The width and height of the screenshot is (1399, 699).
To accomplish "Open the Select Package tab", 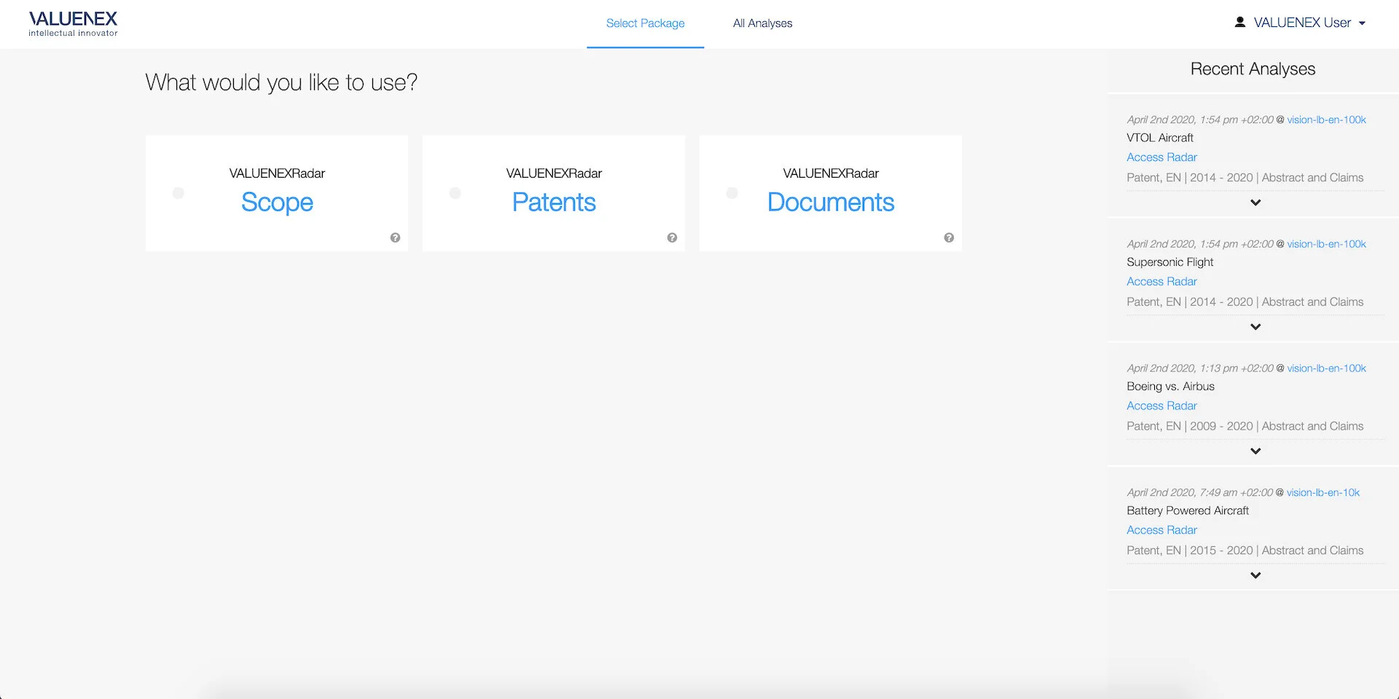I will click(645, 23).
